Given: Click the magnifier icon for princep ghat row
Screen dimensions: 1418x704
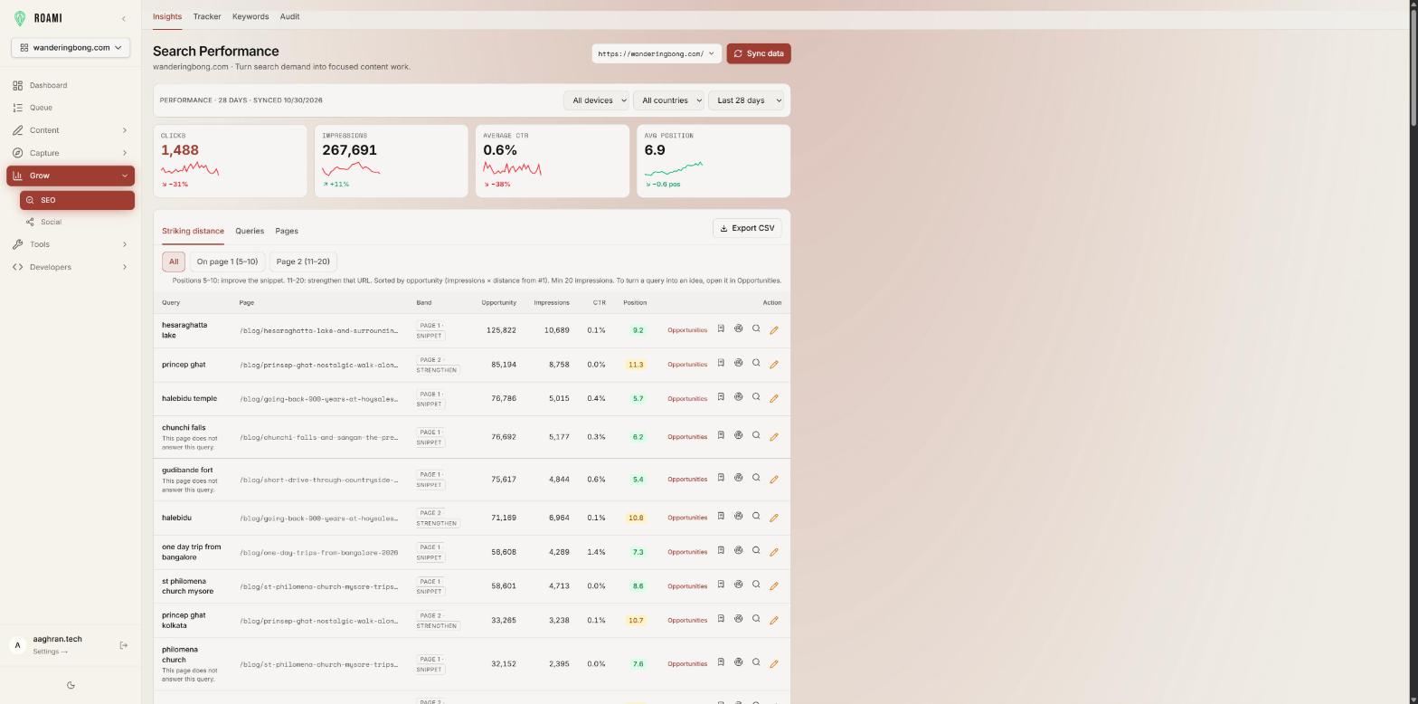Looking at the screenshot, I should tap(756, 363).
